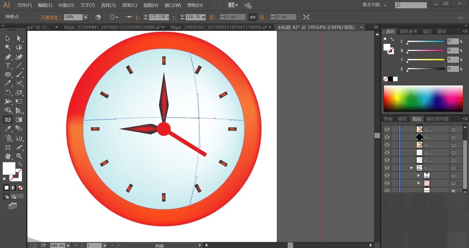Image resolution: width=469 pixels, height=248 pixels.
Task: Select the Blend tool
Action: (19, 129)
